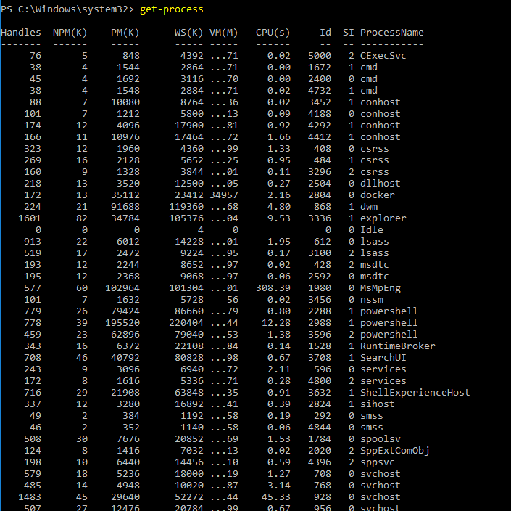Viewport: 511px width, 511px height.
Task: Click smss process Id 4844
Action: coord(320,427)
